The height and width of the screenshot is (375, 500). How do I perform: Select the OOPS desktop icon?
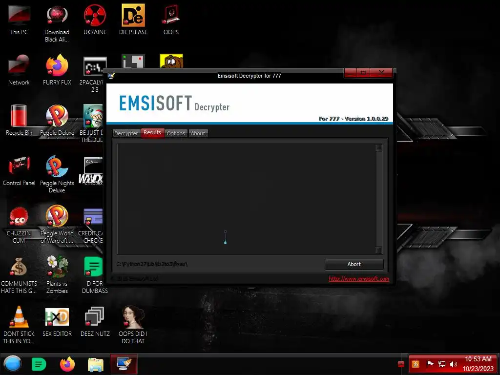[x=171, y=20]
